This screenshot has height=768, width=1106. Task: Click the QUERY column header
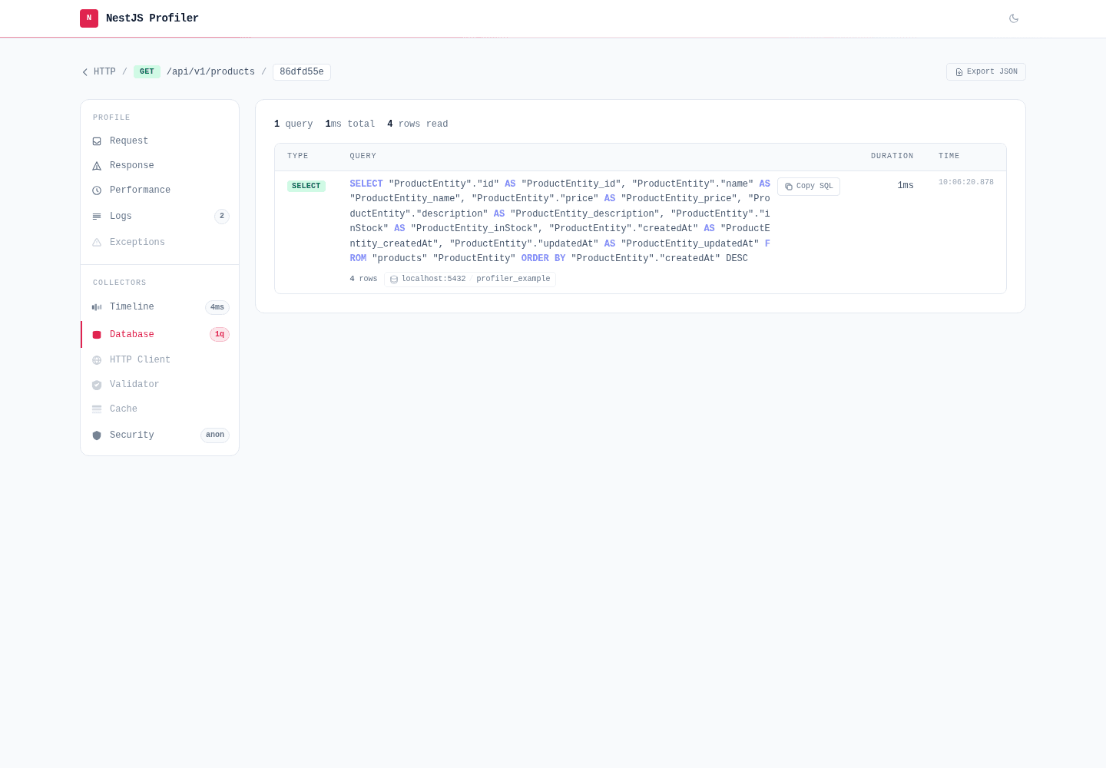363,157
